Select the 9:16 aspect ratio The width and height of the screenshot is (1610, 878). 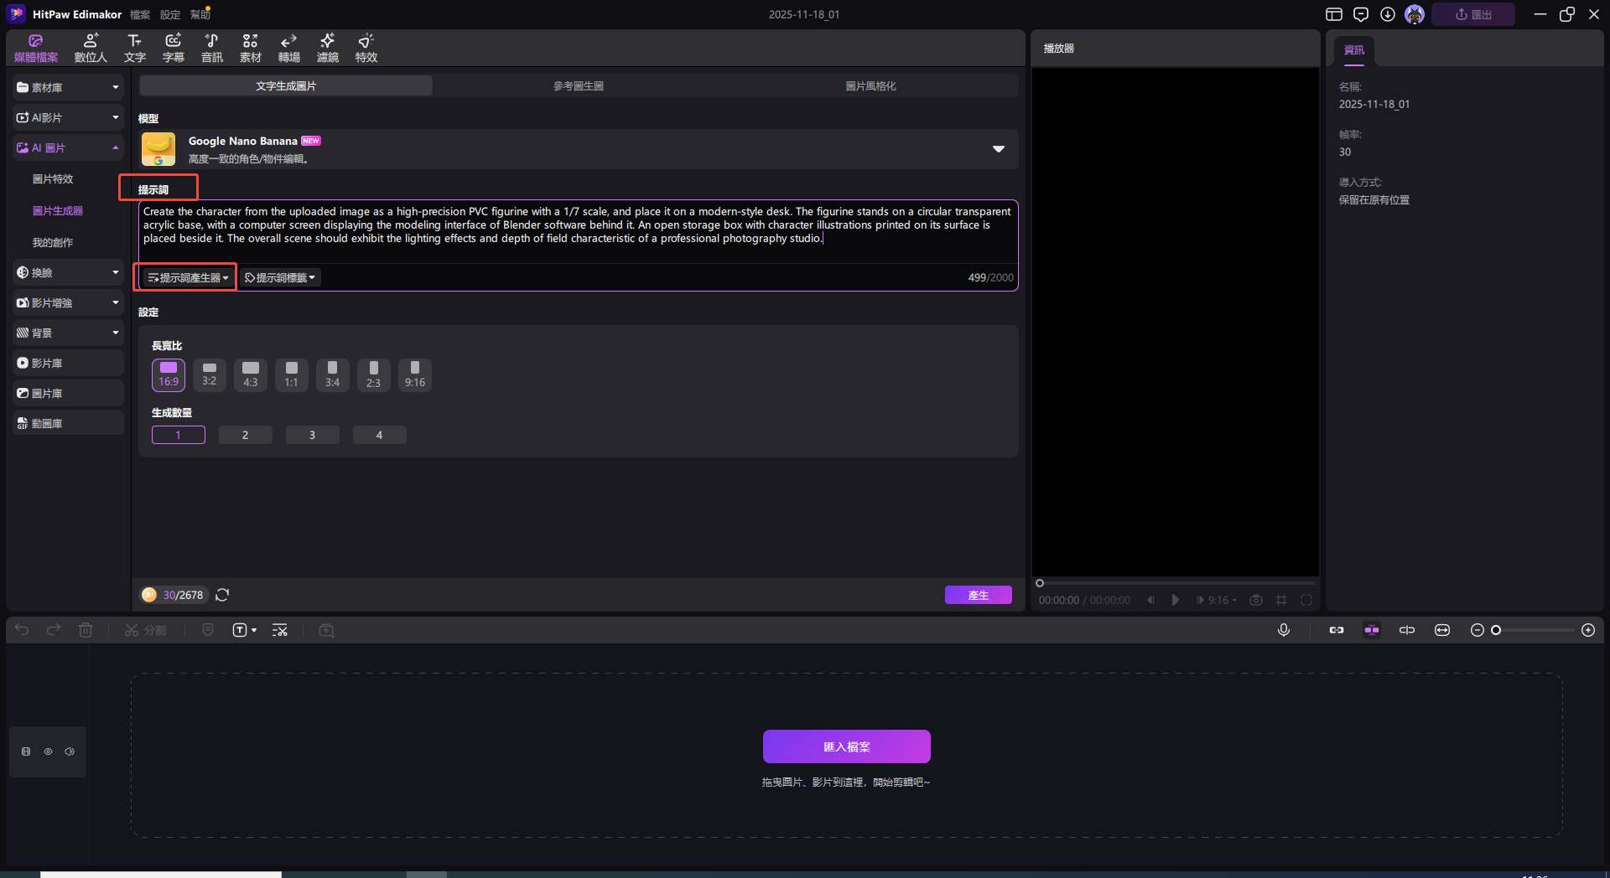414,374
